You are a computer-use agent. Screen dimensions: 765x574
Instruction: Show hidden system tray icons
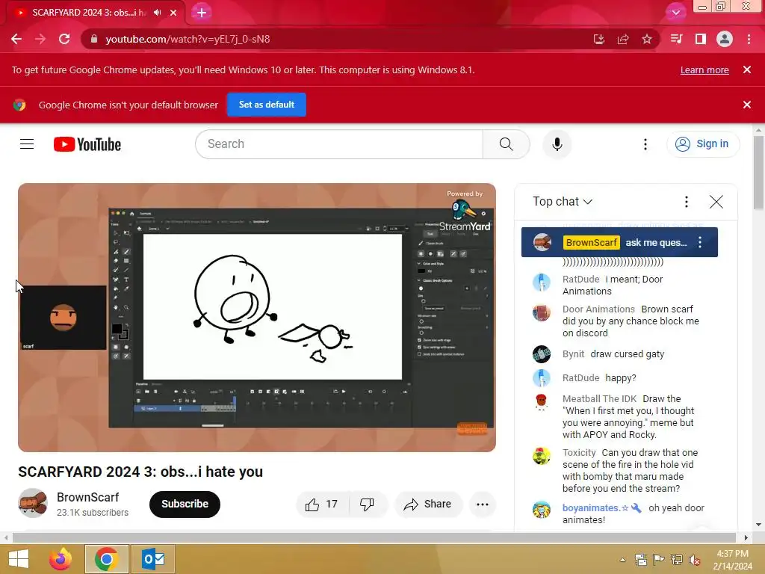point(622,560)
